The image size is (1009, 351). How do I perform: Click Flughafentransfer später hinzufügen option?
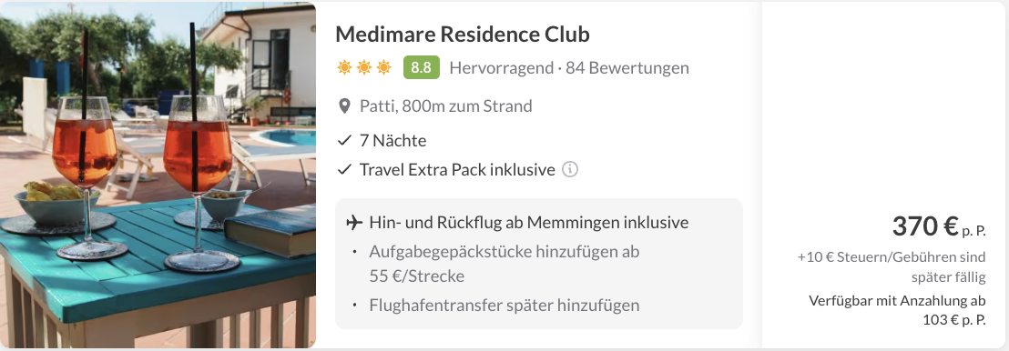tap(504, 305)
